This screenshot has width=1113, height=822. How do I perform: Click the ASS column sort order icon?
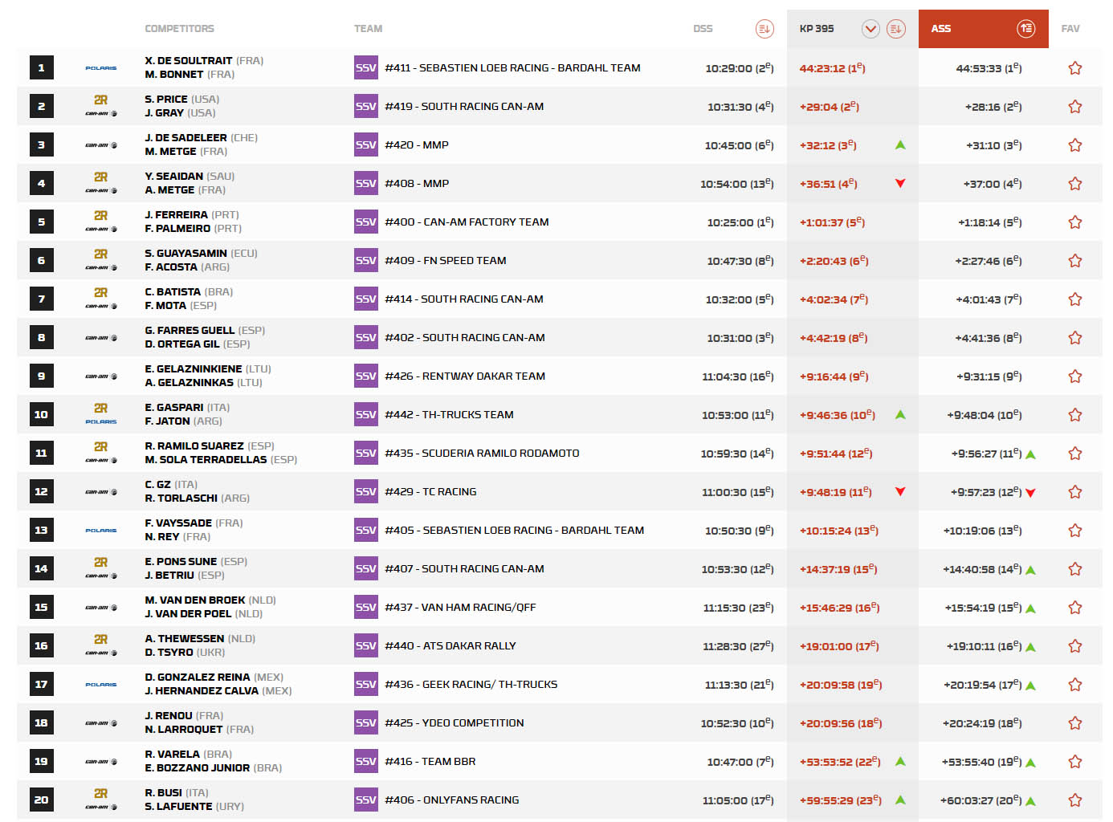click(1025, 29)
